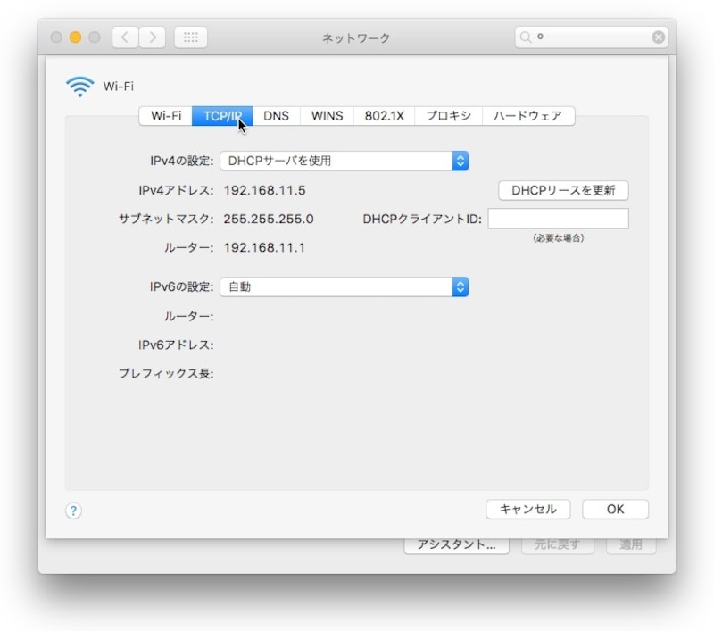This screenshot has width=714, height=631.
Task: Go to the 802.1X tab
Action: point(385,116)
